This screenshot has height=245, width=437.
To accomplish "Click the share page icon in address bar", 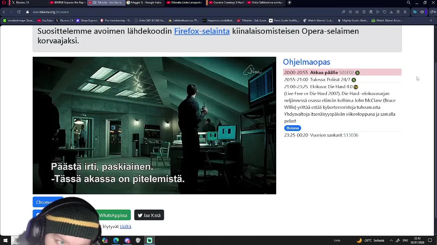I will coord(350,12).
